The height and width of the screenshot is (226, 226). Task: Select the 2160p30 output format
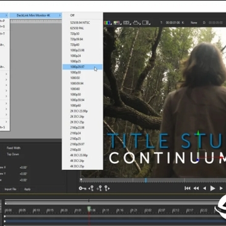(x=82, y=150)
